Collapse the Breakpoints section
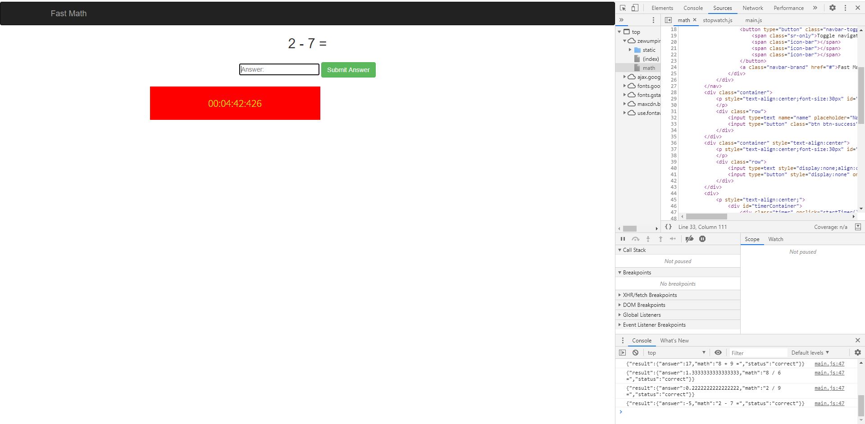The height and width of the screenshot is (424, 865). click(678, 272)
